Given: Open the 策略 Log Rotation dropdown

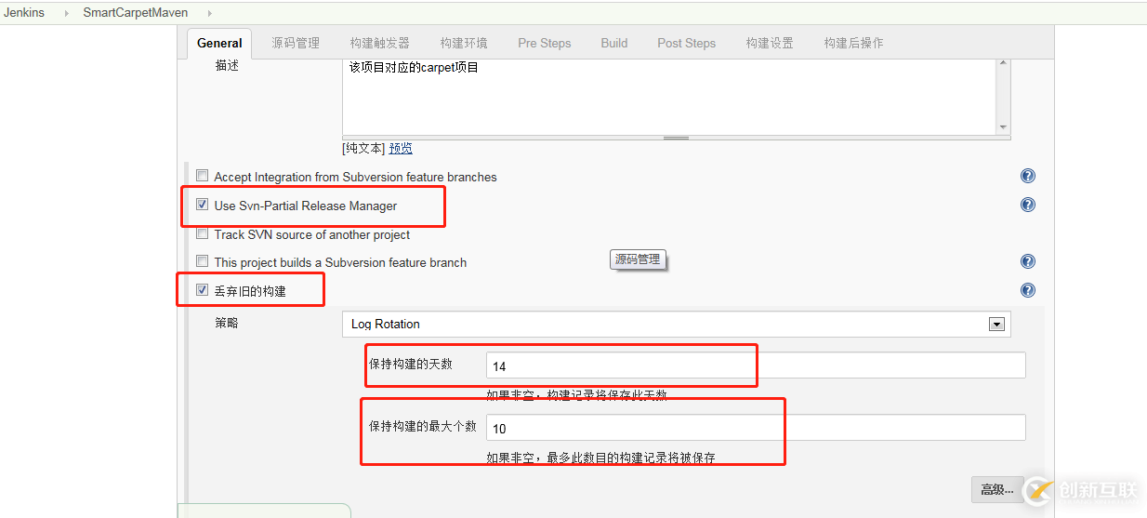Looking at the screenshot, I should point(676,324).
